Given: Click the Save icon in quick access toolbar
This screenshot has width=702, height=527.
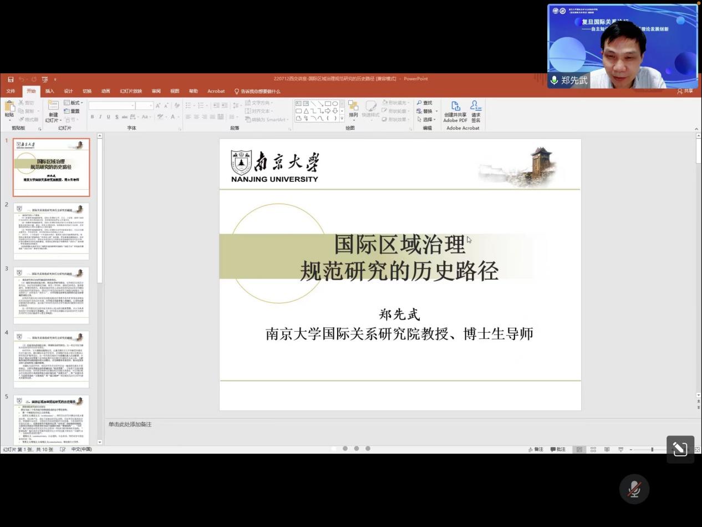Looking at the screenshot, I should [x=11, y=79].
